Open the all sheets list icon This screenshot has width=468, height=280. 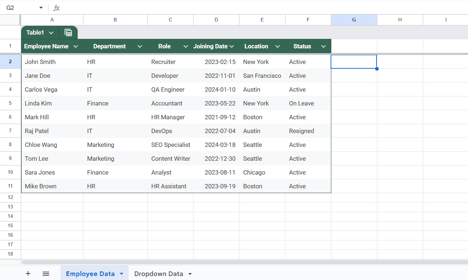pyautogui.click(x=46, y=274)
